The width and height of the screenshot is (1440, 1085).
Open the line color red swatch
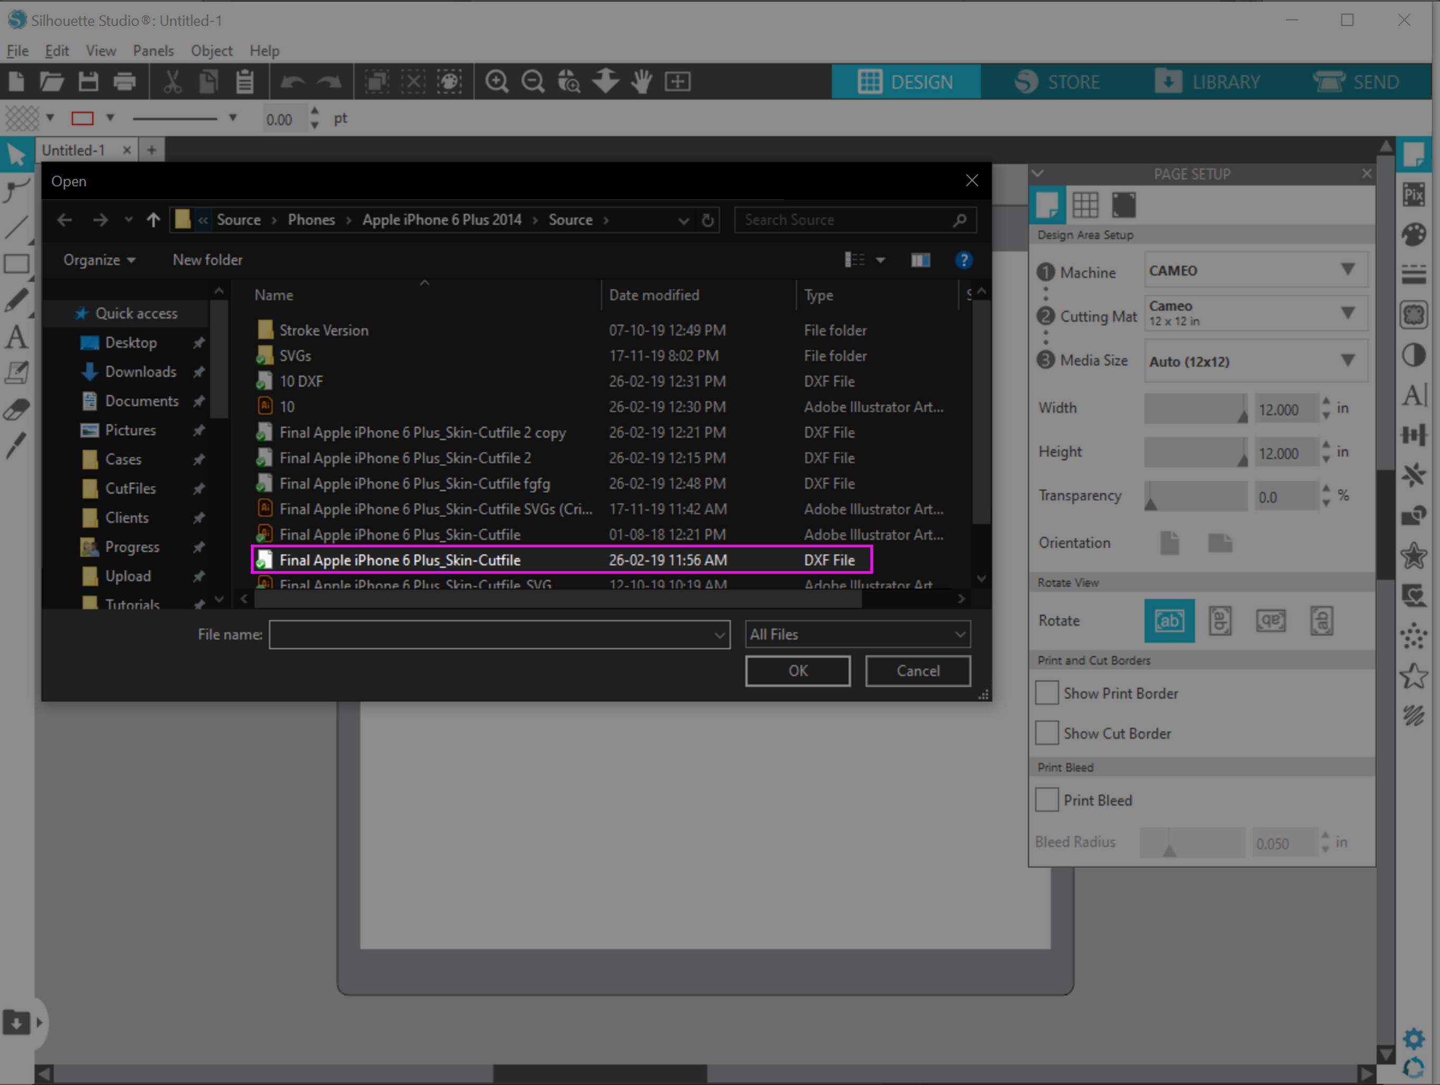click(x=83, y=119)
